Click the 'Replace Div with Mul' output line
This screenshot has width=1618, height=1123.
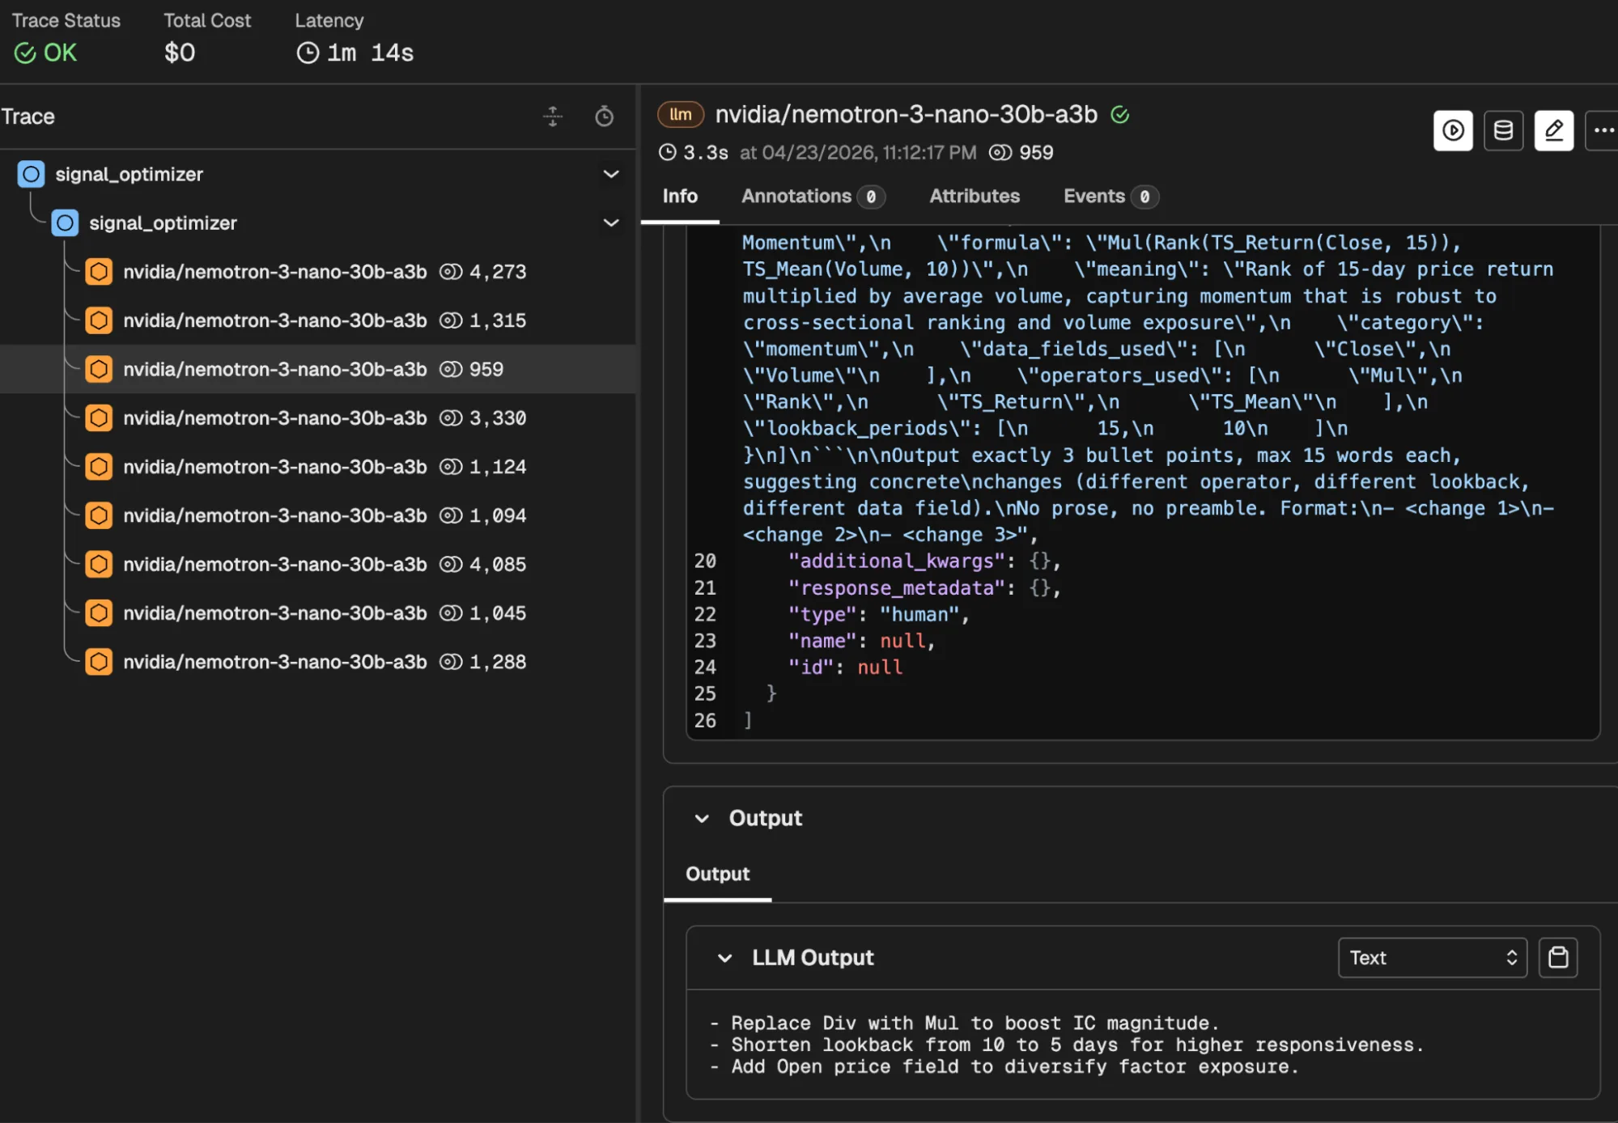click(963, 1023)
